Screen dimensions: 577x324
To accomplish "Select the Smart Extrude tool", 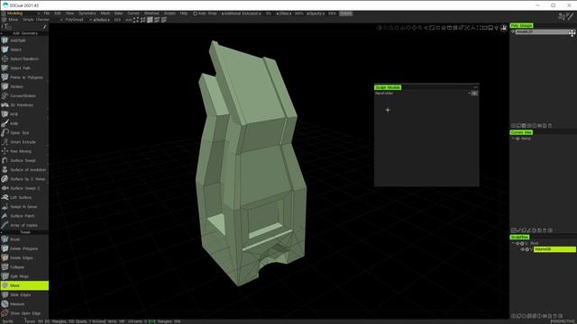I will pos(24,142).
